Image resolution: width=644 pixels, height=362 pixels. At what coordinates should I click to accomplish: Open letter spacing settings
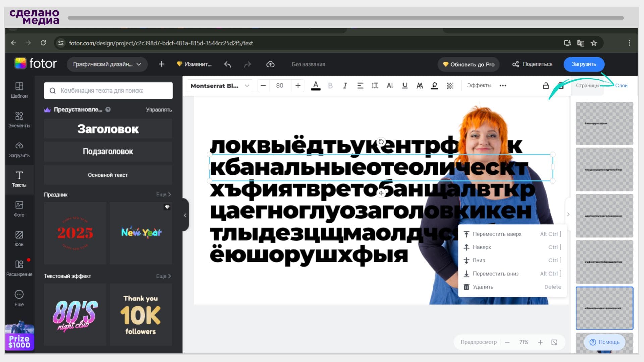[x=390, y=86]
